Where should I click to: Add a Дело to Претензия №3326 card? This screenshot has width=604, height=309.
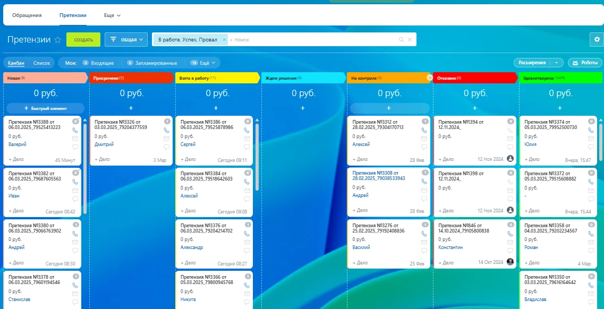(x=102, y=159)
